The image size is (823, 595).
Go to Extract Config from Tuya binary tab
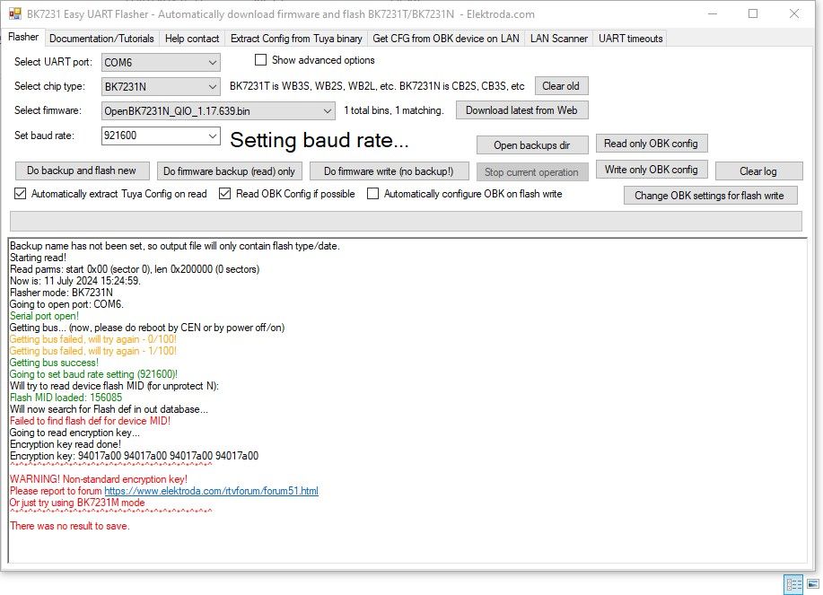point(296,39)
